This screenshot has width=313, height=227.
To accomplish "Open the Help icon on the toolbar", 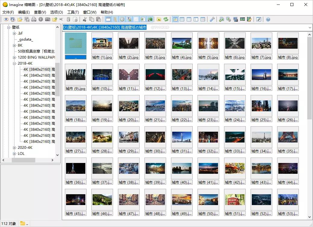I will (268, 19).
